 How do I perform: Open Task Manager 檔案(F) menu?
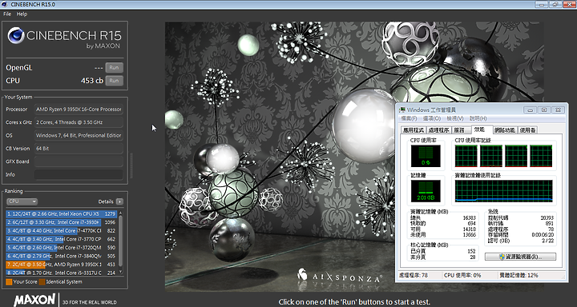tap(409, 118)
